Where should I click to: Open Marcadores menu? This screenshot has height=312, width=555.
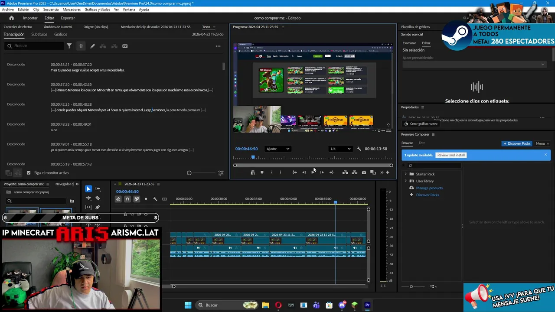coord(72,10)
